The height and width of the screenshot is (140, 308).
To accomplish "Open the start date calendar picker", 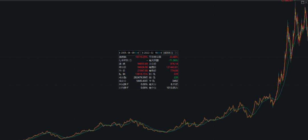I will point(136,53).
